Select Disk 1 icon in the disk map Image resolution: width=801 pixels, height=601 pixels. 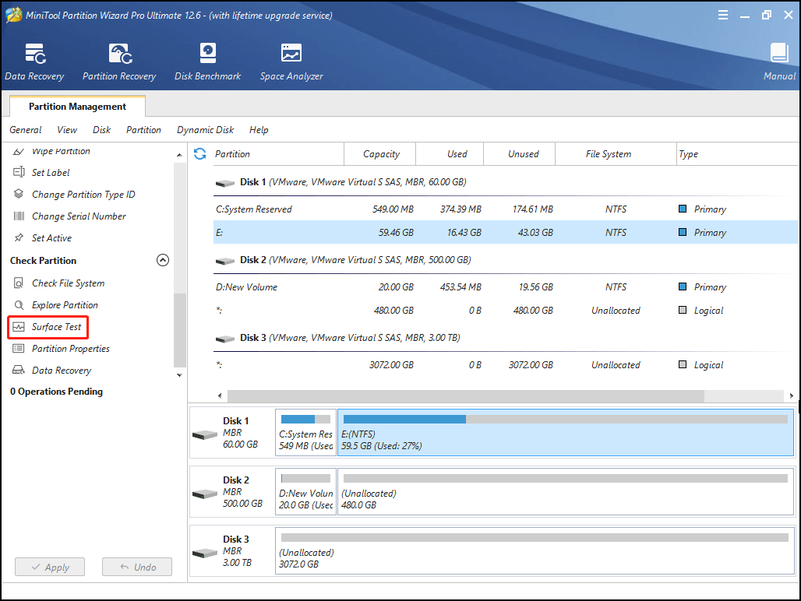tap(206, 434)
